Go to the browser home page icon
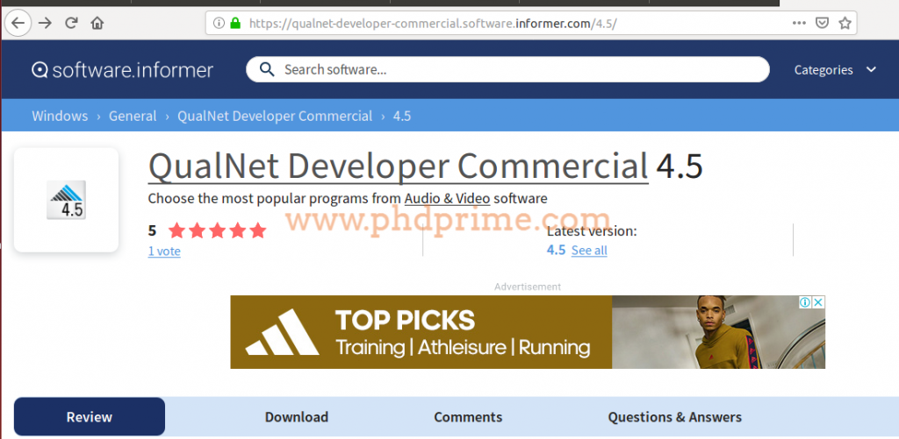This screenshot has height=439, width=899. point(97,23)
